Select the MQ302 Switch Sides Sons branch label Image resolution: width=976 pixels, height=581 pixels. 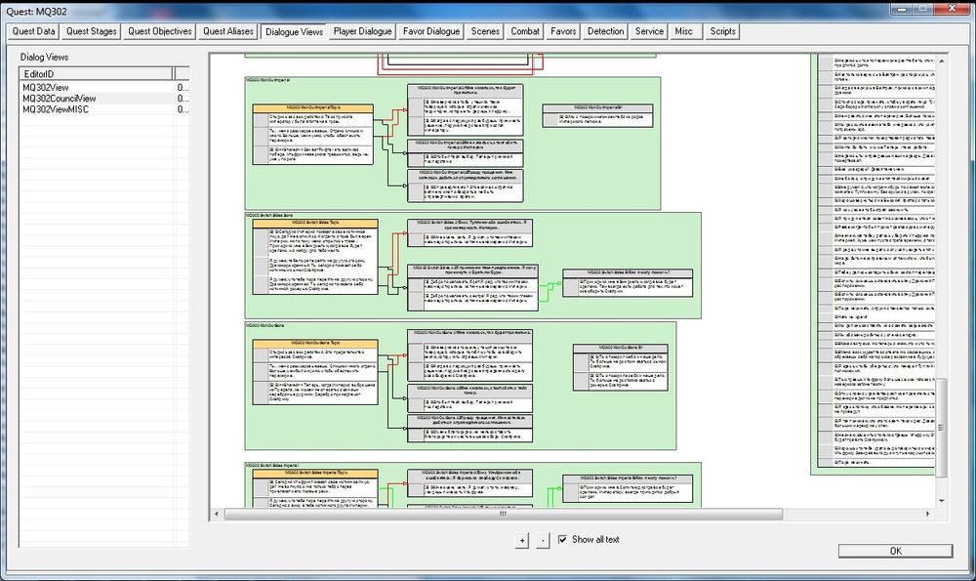(269, 215)
